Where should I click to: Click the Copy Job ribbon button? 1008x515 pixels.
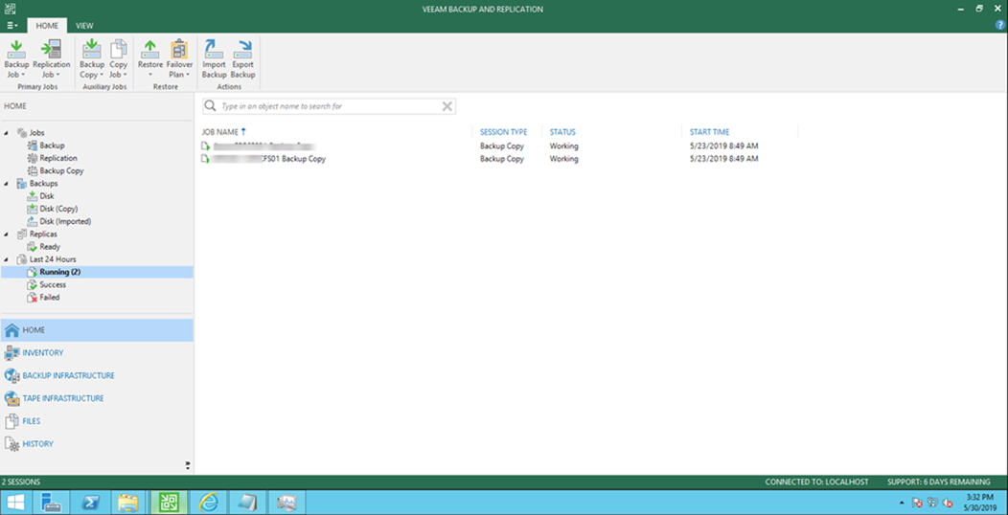coord(118,59)
